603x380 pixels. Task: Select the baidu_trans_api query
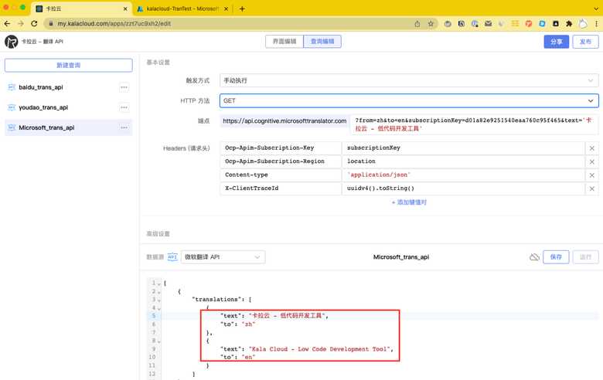pyautogui.click(x=69, y=87)
